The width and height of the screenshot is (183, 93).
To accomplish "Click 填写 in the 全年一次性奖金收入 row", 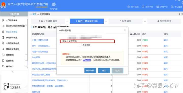I will pyautogui.click(x=165, y=46).
